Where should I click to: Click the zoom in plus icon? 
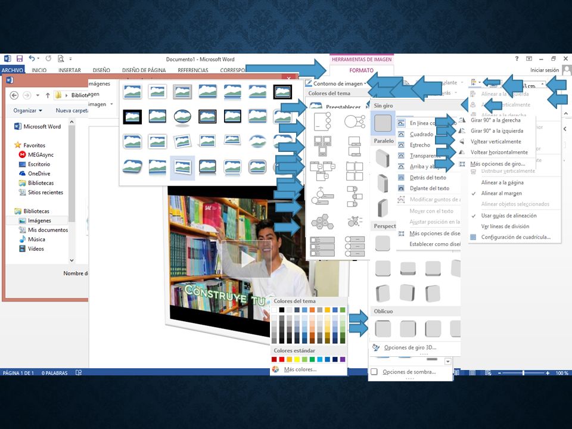548,373
